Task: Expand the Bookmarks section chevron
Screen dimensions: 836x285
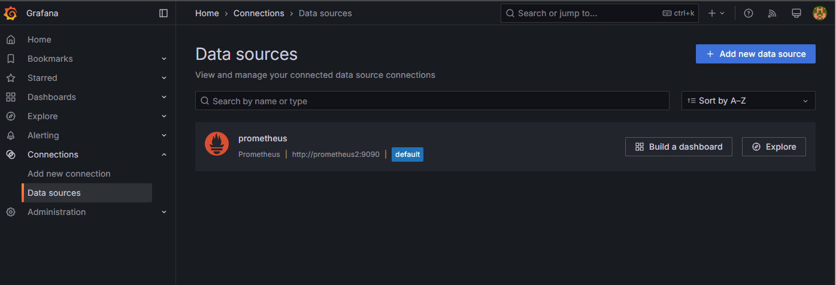Action: (x=164, y=59)
